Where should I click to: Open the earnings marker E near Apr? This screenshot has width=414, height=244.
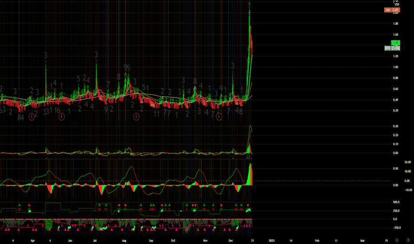tap(32, 116)
